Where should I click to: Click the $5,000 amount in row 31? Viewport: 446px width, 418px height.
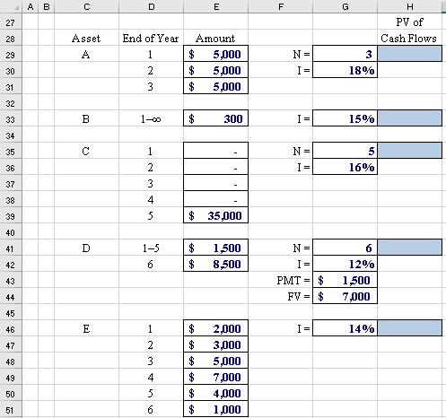click(216, 86)
